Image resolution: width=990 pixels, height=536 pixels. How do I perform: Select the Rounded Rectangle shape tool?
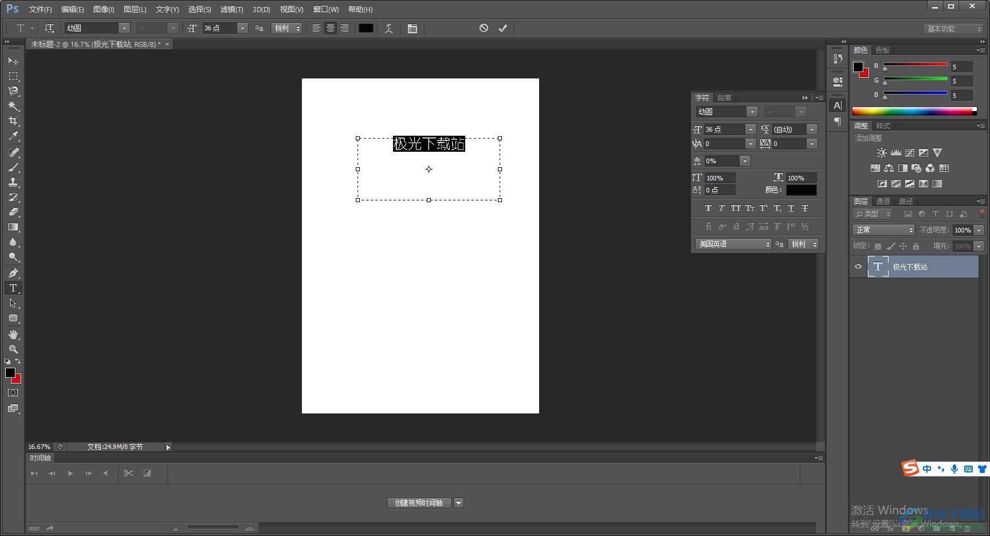pyautogui.click(x=13, y=318)
